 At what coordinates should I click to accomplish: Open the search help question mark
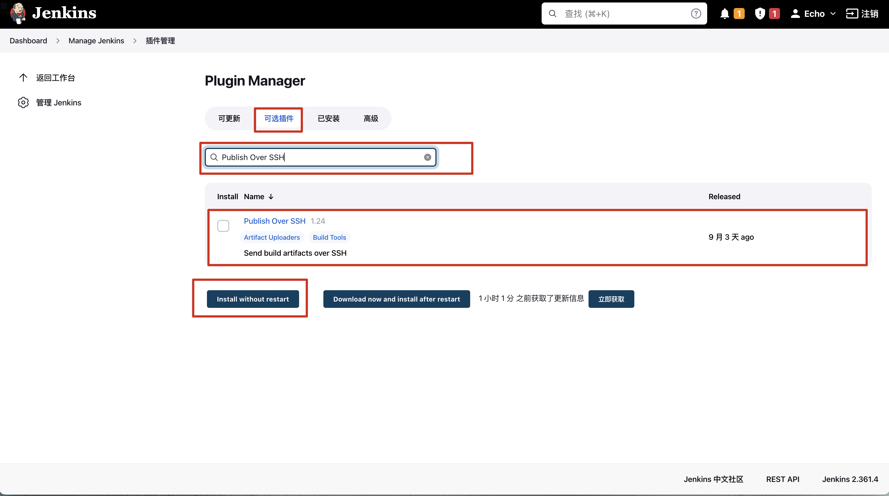696,14
